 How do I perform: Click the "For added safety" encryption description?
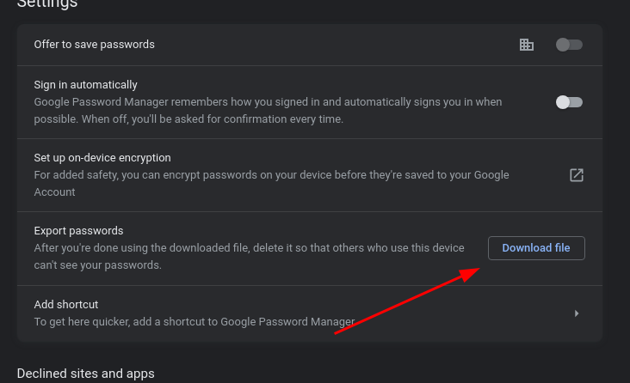point(272,184)
